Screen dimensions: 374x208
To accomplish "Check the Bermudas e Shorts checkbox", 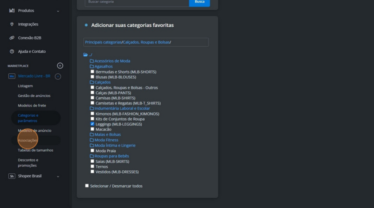I will pos(92,72).
